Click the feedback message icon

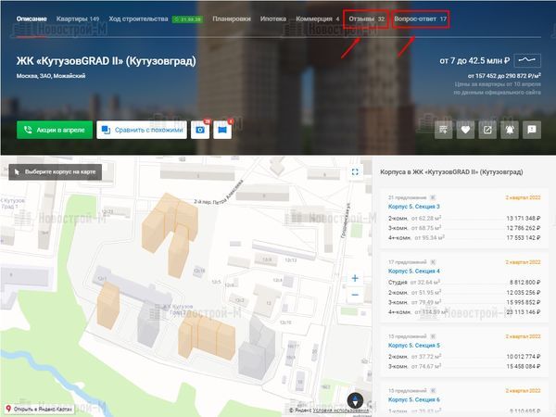click(x=532, y=131)
